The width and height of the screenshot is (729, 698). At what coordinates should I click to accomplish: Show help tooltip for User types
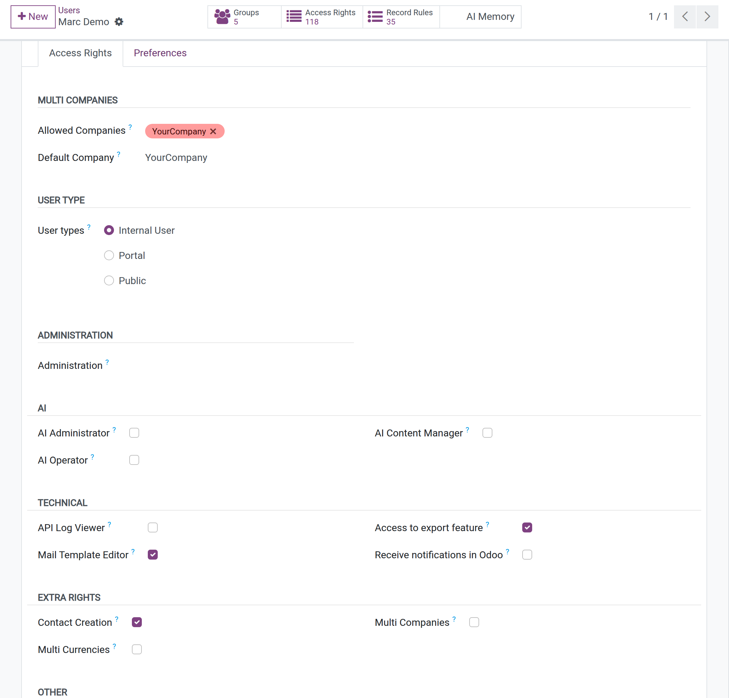tap(89, 227)
